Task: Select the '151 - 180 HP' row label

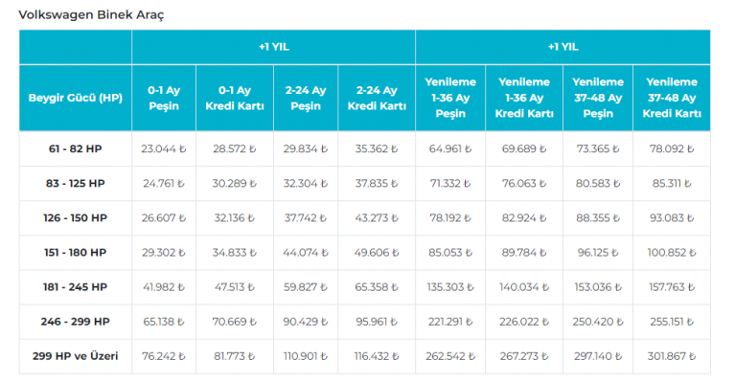Action: pyautogui.click(x=76, y=253)
